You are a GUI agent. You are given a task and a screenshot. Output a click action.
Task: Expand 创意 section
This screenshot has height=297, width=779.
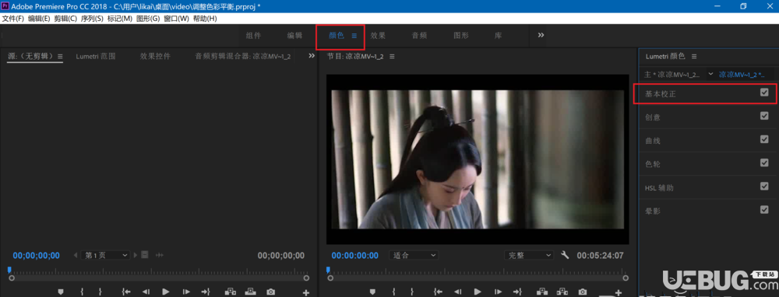[652, 117]
